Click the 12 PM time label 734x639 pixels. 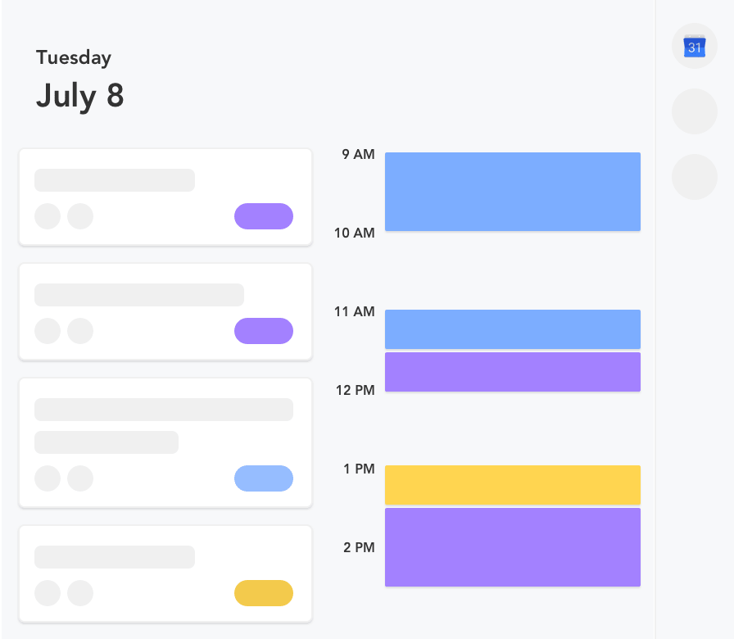tap(356, 390)
